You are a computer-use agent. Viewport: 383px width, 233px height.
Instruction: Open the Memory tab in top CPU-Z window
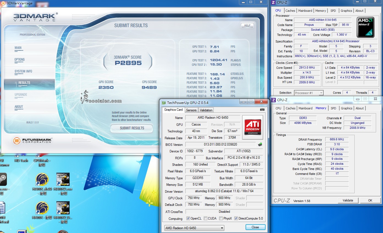[x=321, y=11]
